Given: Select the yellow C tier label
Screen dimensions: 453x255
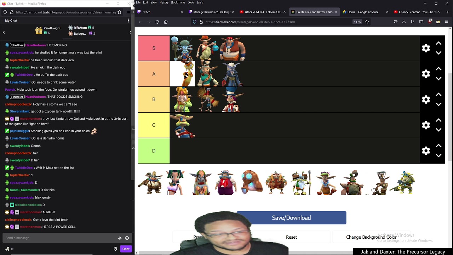Looking at the screenshot, I should [154, 125].
